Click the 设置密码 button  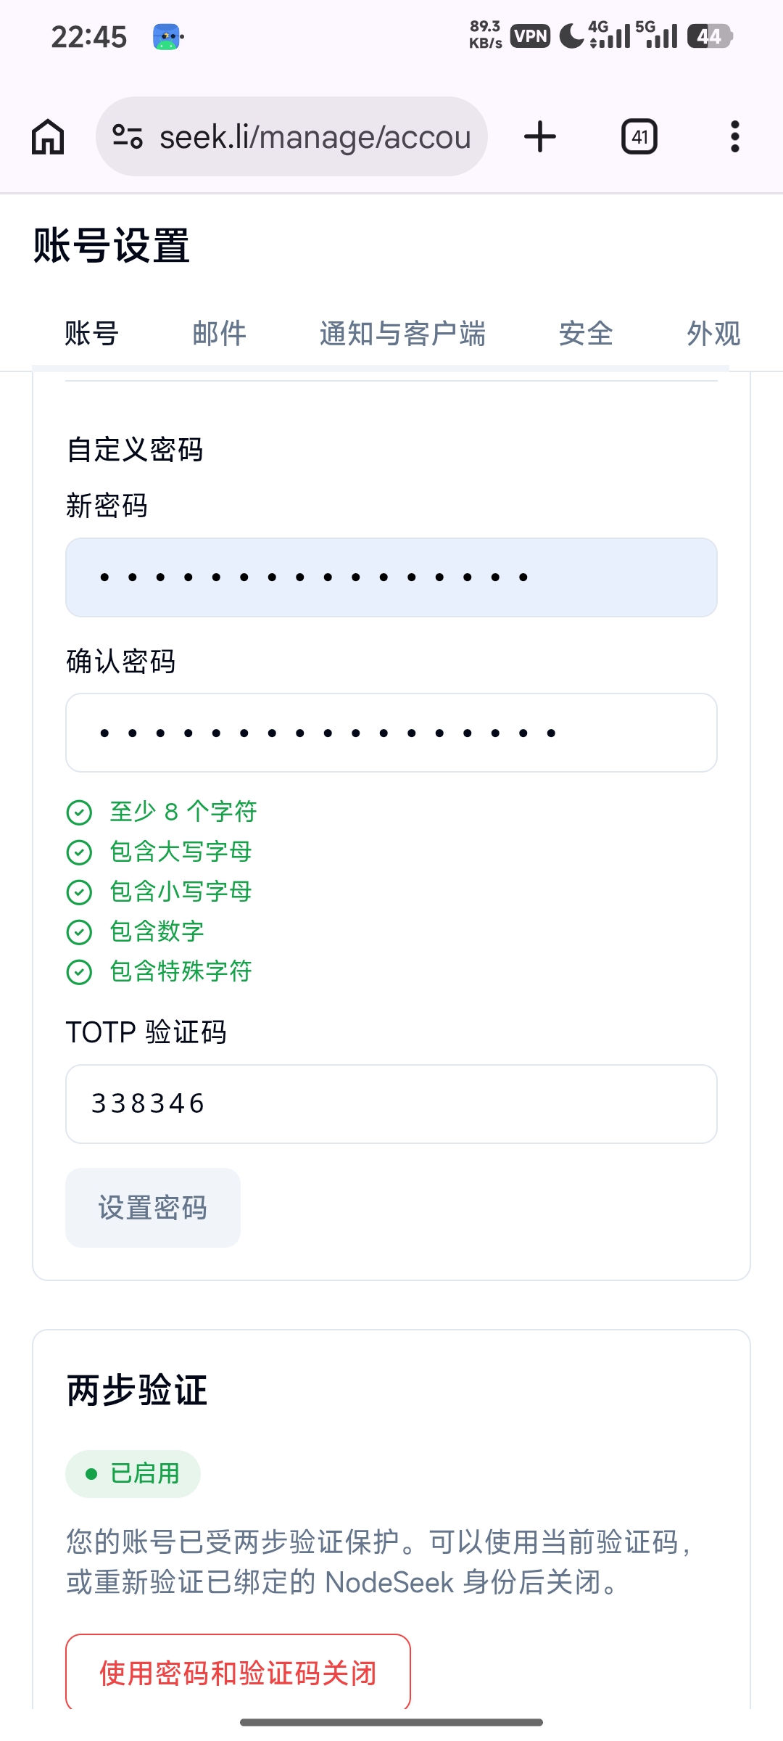(153, 1208)
